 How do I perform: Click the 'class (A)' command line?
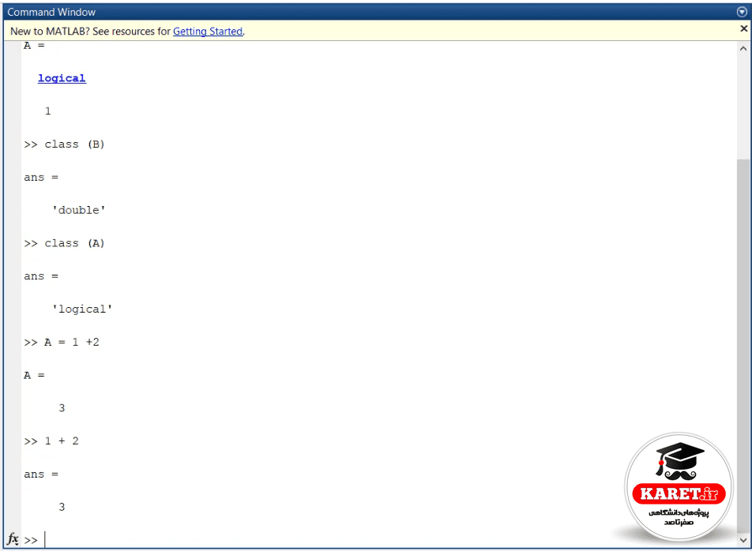pos(64,243)
